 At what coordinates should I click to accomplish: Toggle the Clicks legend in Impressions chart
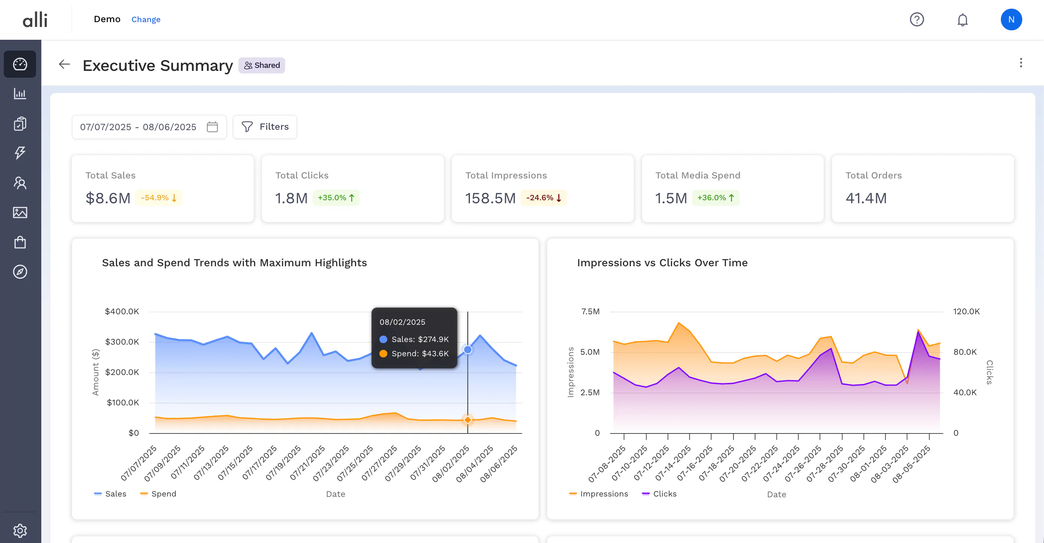click(659, 493)
